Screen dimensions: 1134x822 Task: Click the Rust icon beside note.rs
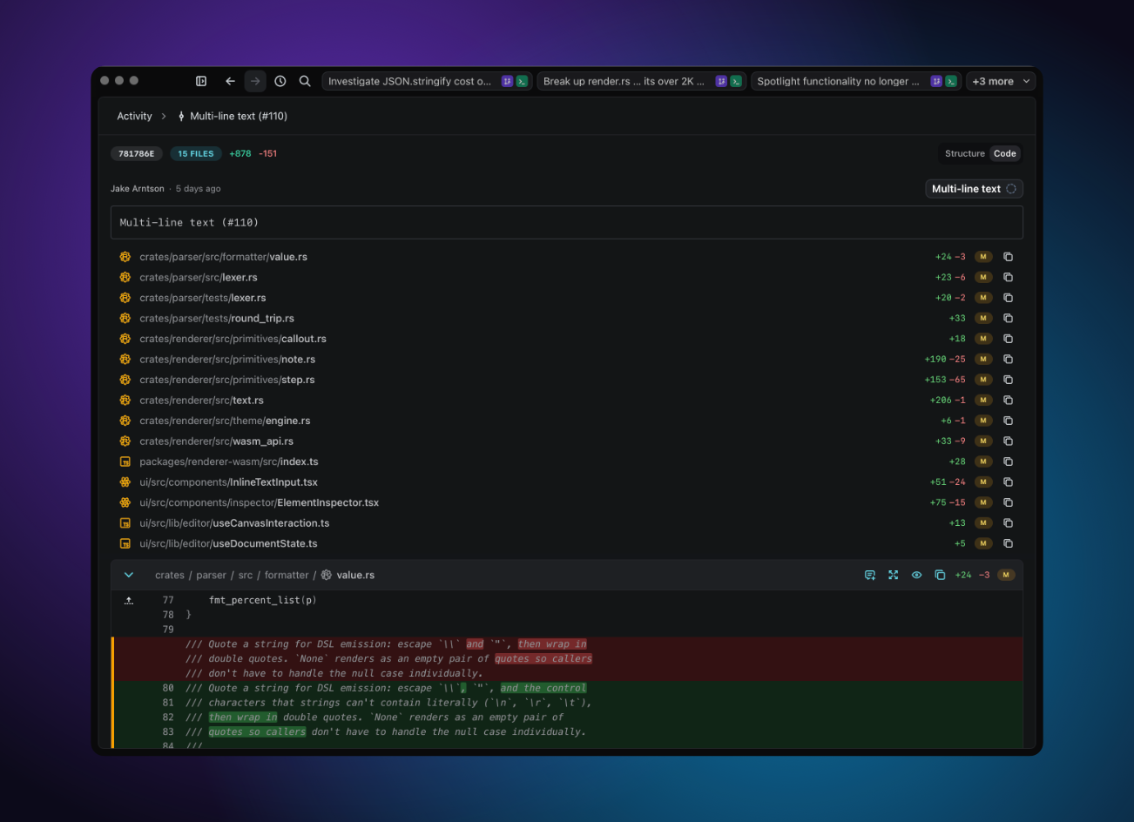coord(125,359)
